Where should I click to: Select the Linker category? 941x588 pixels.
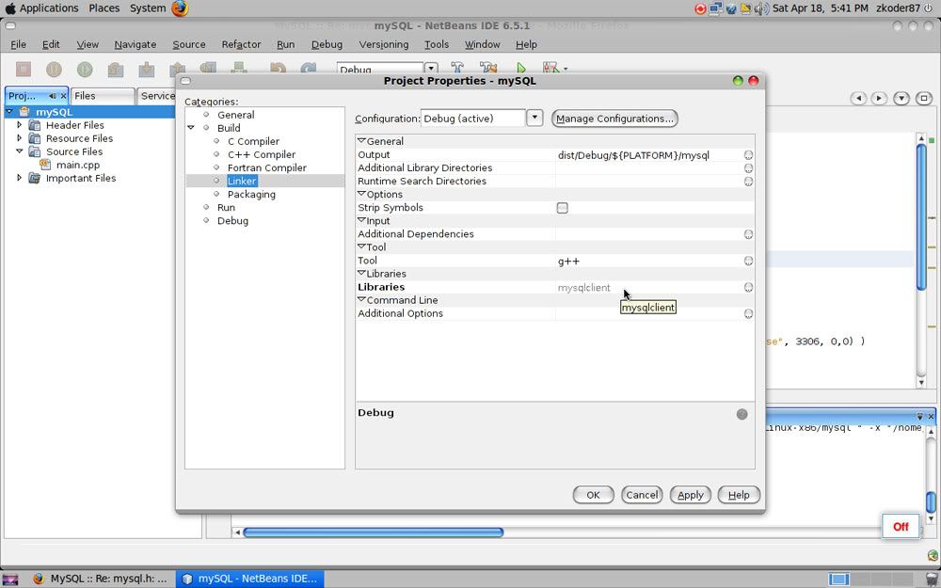click(242, 182)
